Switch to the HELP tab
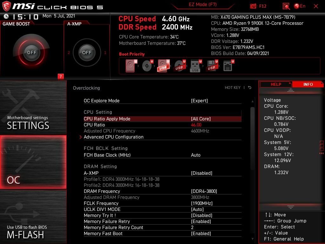The image size is (325, 244). point(276,84)
